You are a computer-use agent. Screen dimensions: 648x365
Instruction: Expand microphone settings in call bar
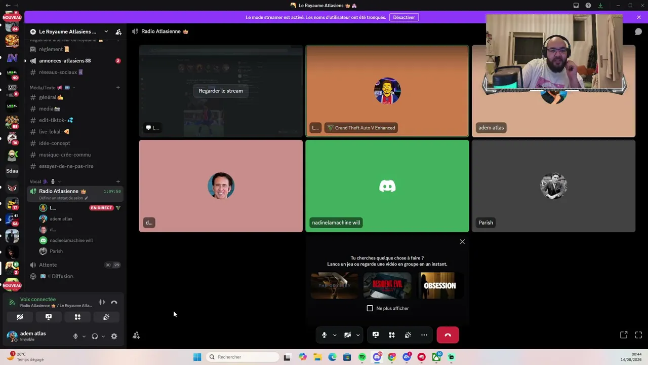(335, 335)
